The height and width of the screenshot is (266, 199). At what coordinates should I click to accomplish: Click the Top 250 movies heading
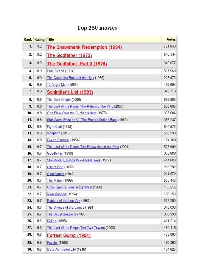[97, 28]
